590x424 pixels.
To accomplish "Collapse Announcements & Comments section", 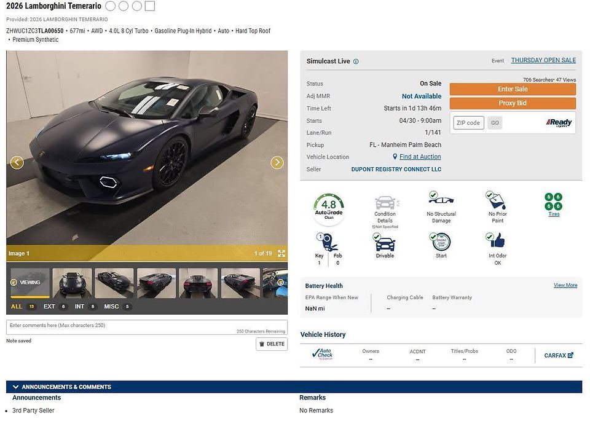I will coord(16,387).
